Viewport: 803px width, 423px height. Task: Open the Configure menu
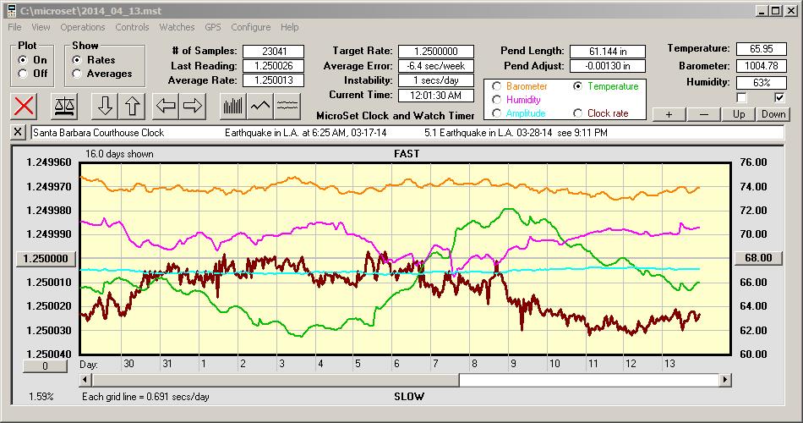point(251,27)
